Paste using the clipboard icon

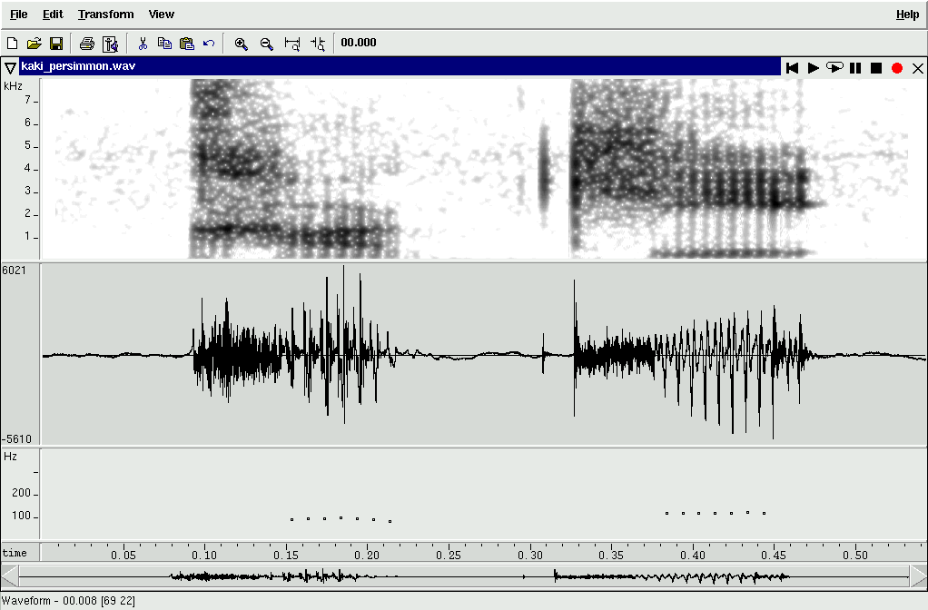pos(187,43)
